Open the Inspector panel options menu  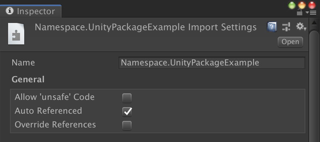[311, 13]
